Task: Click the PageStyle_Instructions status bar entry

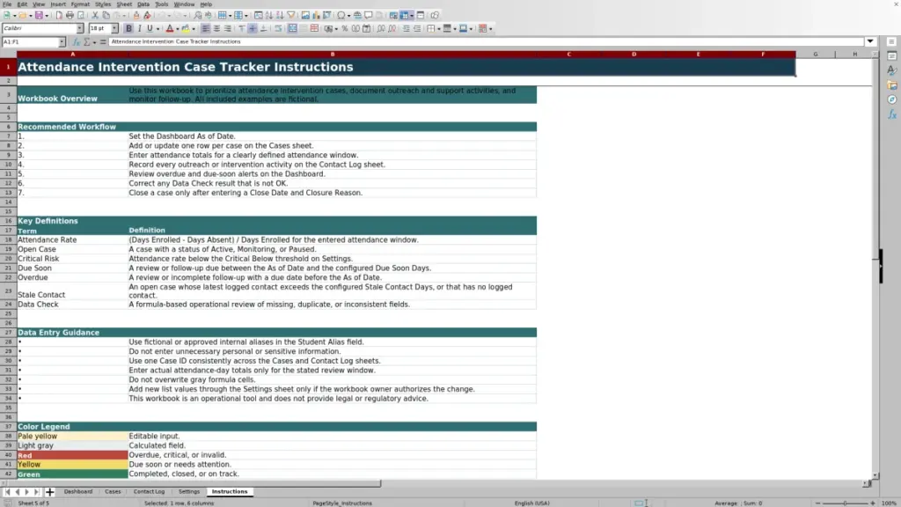Action: click(342, 503)
